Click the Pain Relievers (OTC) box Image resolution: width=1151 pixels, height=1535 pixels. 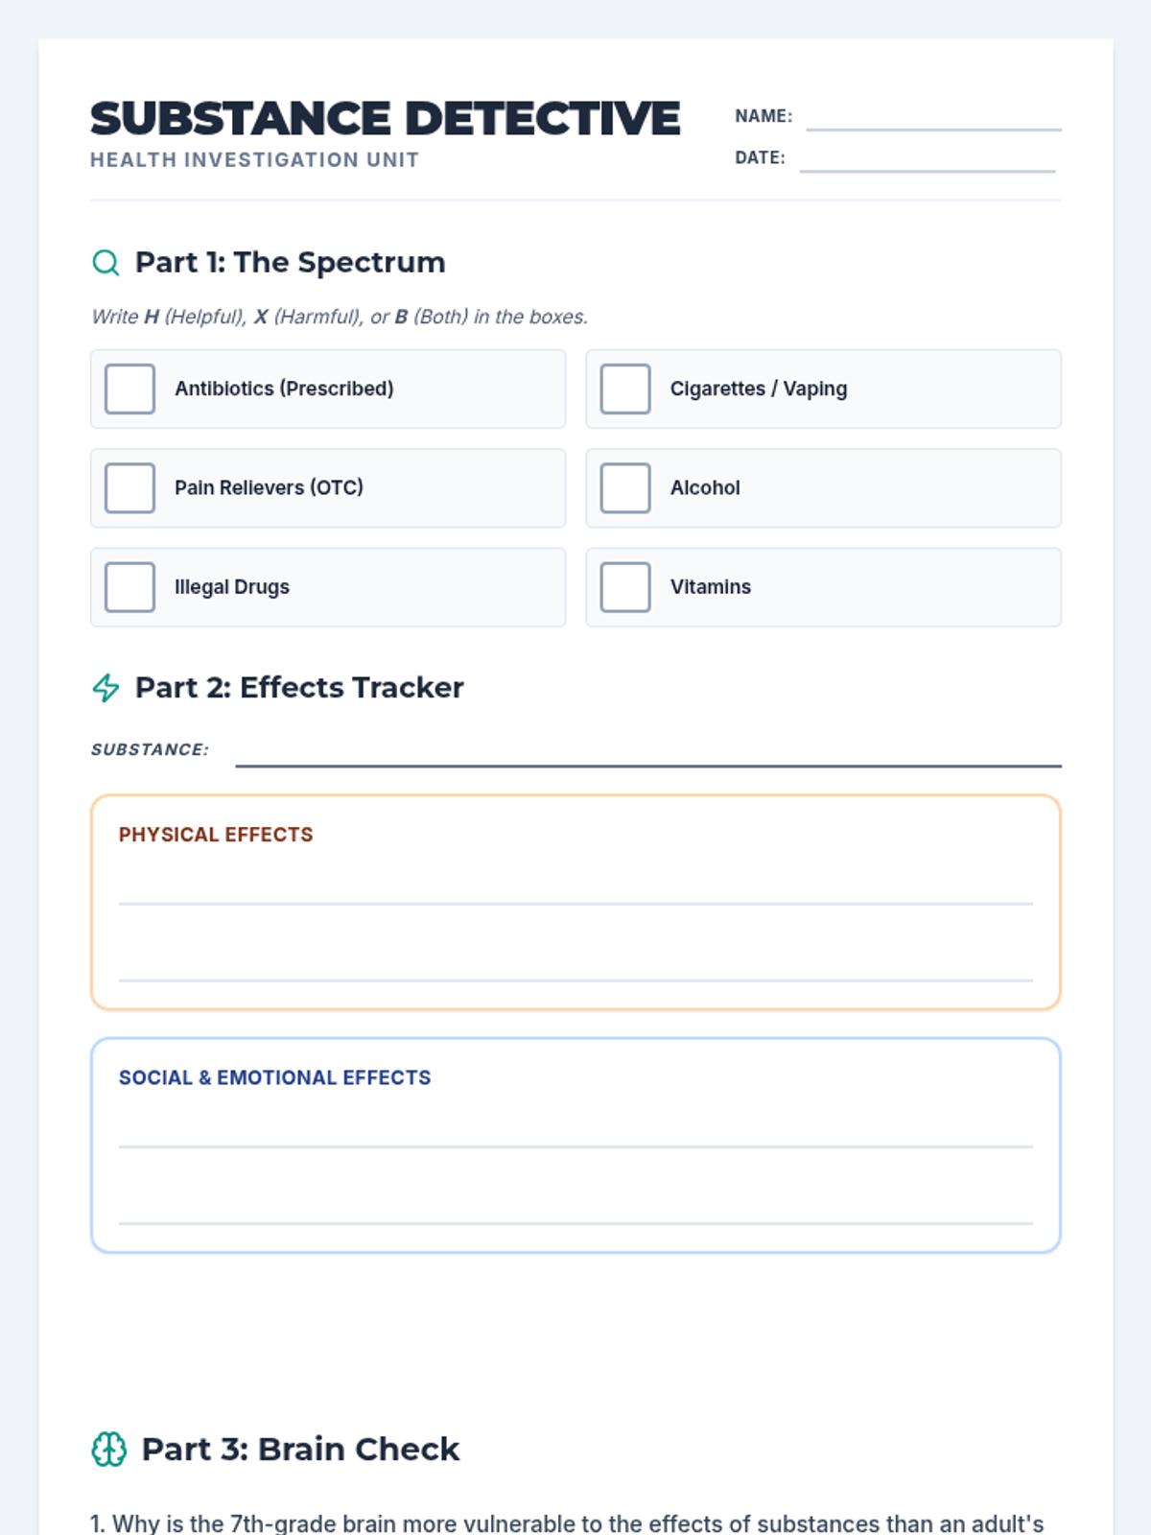(129, 487)
